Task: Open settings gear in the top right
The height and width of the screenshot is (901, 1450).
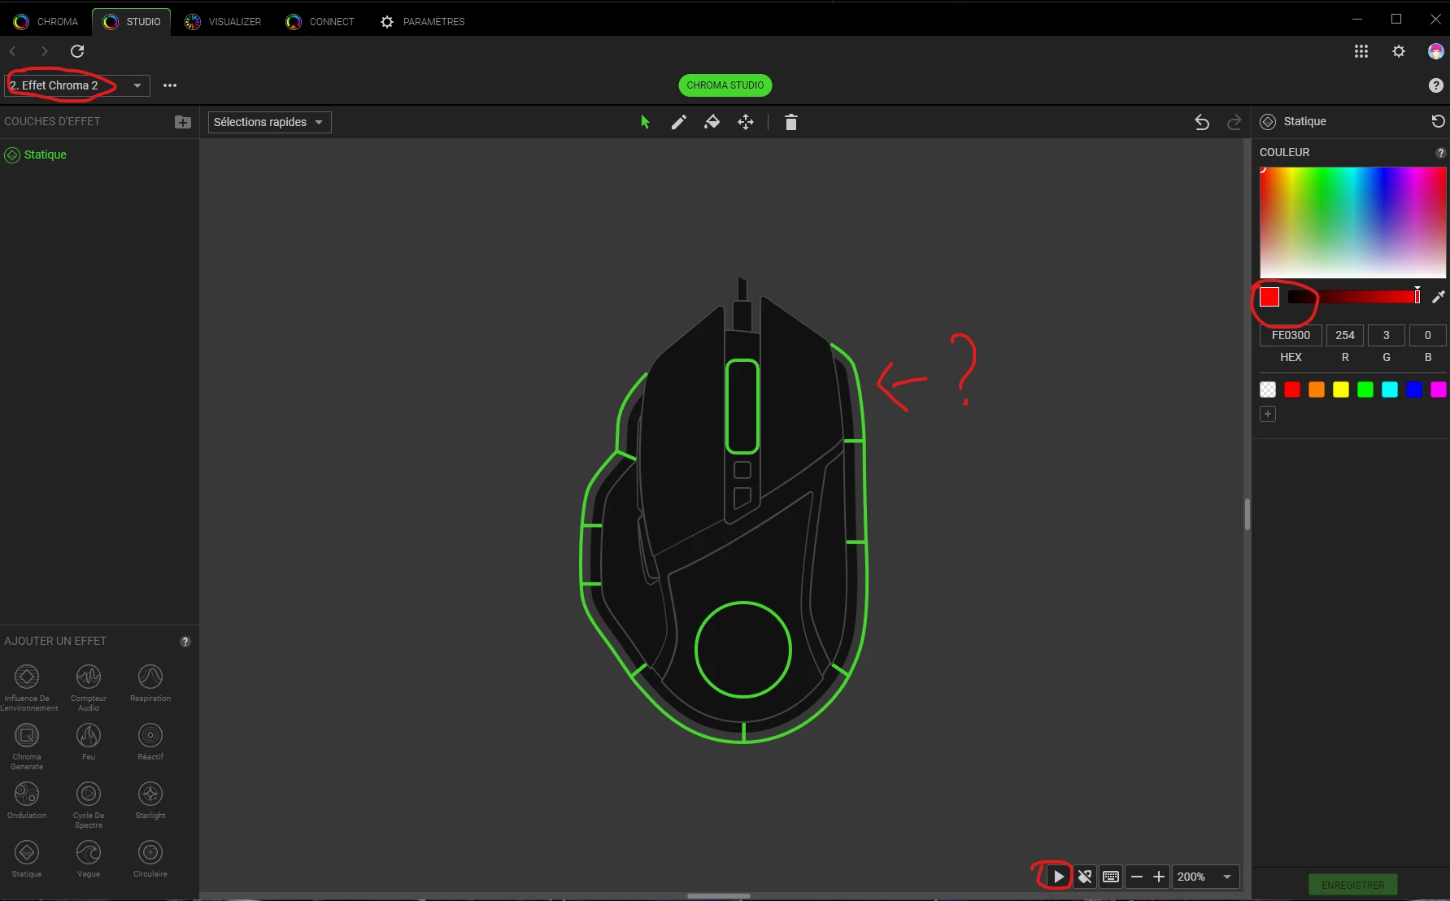Action: click(x=1399, y=51)
